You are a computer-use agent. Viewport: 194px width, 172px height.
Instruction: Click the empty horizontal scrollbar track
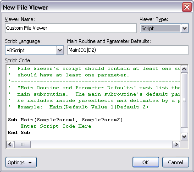(x=101, y=144)
